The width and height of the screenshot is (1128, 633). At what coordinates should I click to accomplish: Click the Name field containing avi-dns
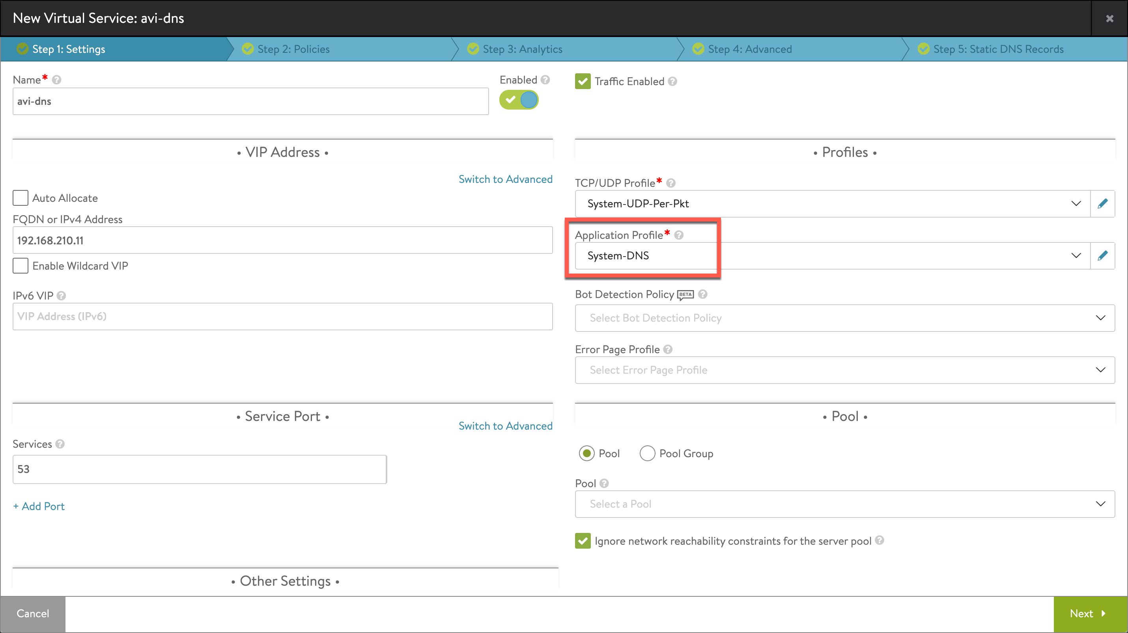pos(250,101)
